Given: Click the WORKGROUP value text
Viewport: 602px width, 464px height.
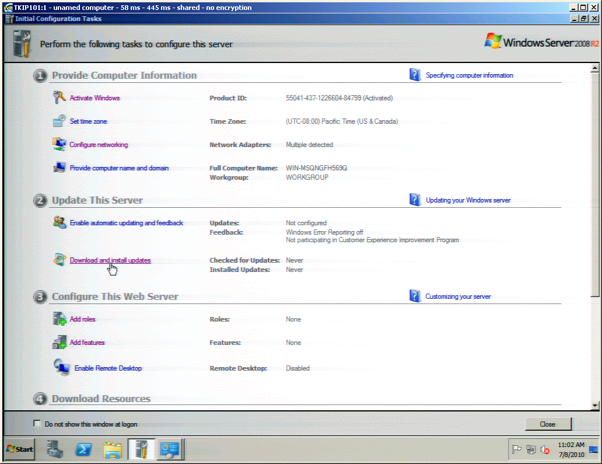Looking at the screenshot, I should (x=307, y=177).
